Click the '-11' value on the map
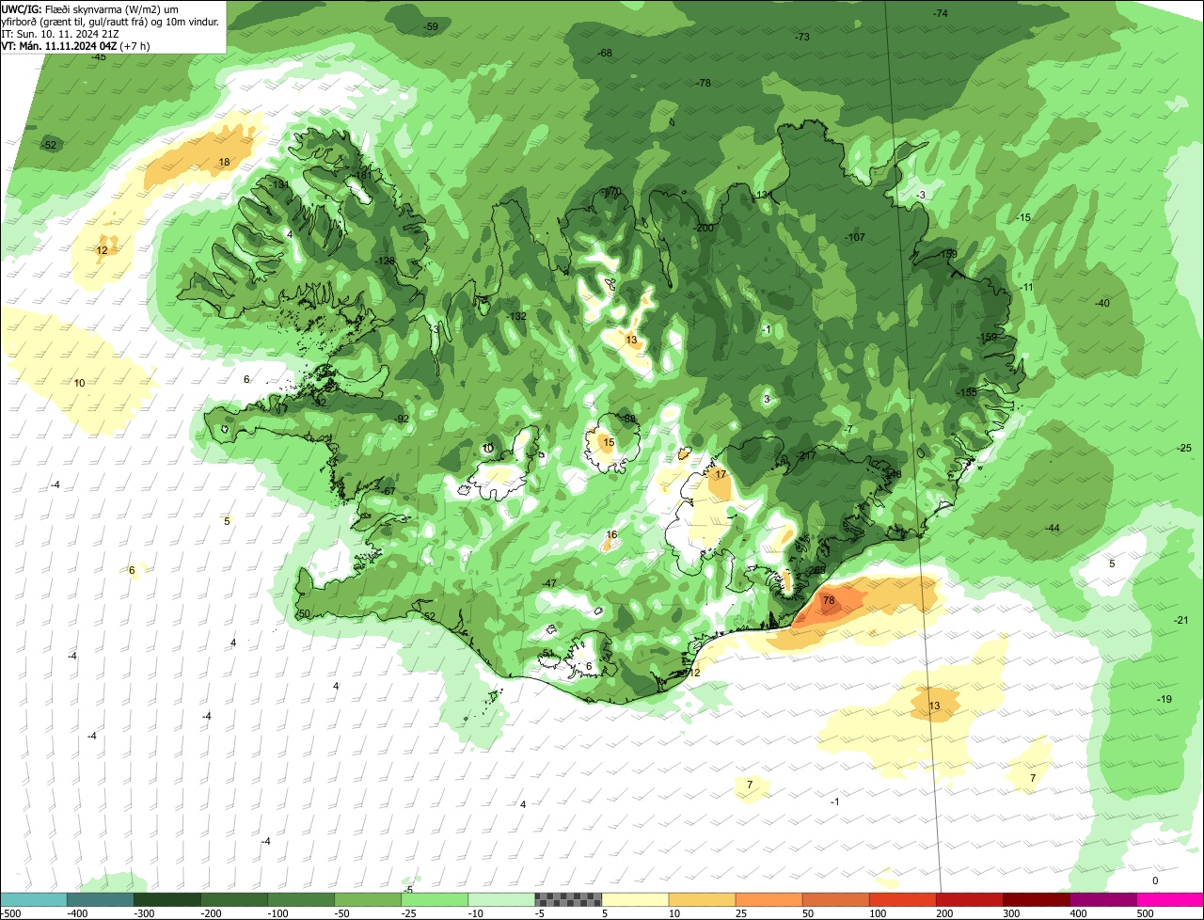This screenshot has height=920, width=1204. click(x=1025, y=288)
